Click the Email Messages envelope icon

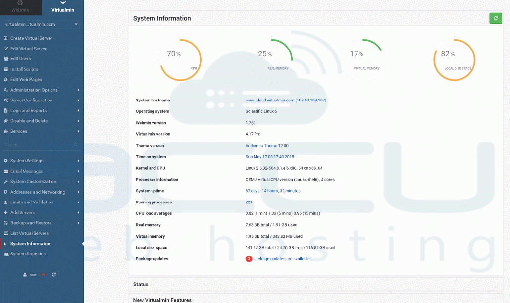(x=6, y=171)
